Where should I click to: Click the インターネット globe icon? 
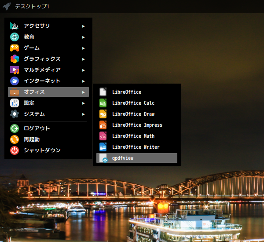coord(15,81)
